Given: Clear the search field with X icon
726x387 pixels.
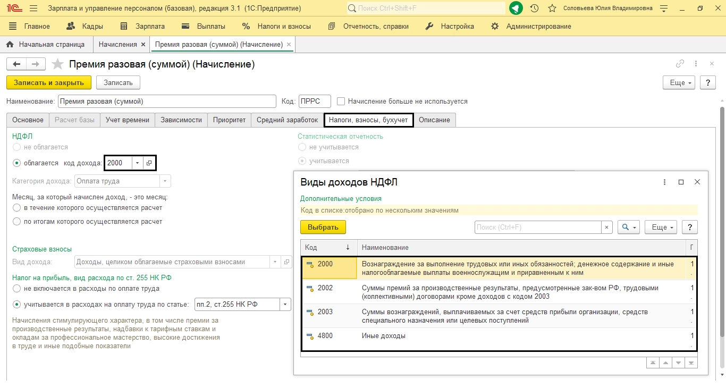Looking at the screenshot, I should 607,228.
